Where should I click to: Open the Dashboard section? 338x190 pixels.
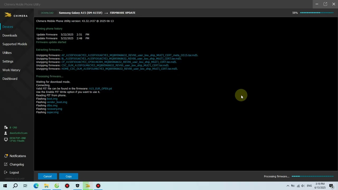coord(10,79)
